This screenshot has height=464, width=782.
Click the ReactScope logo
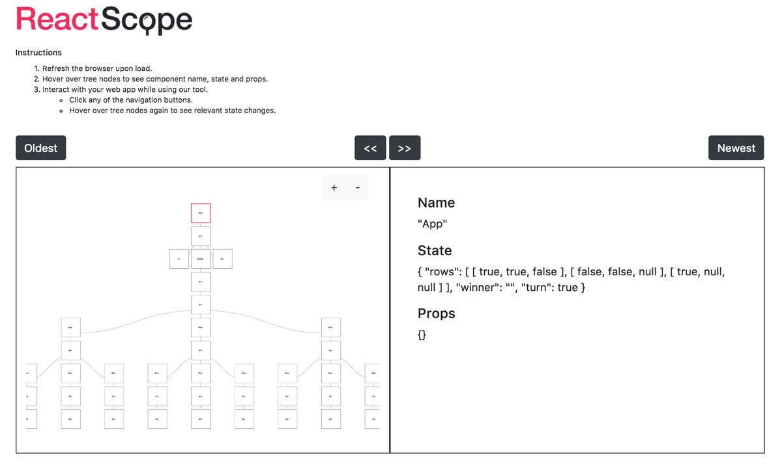pyautogui.click(x=103, y=20)
